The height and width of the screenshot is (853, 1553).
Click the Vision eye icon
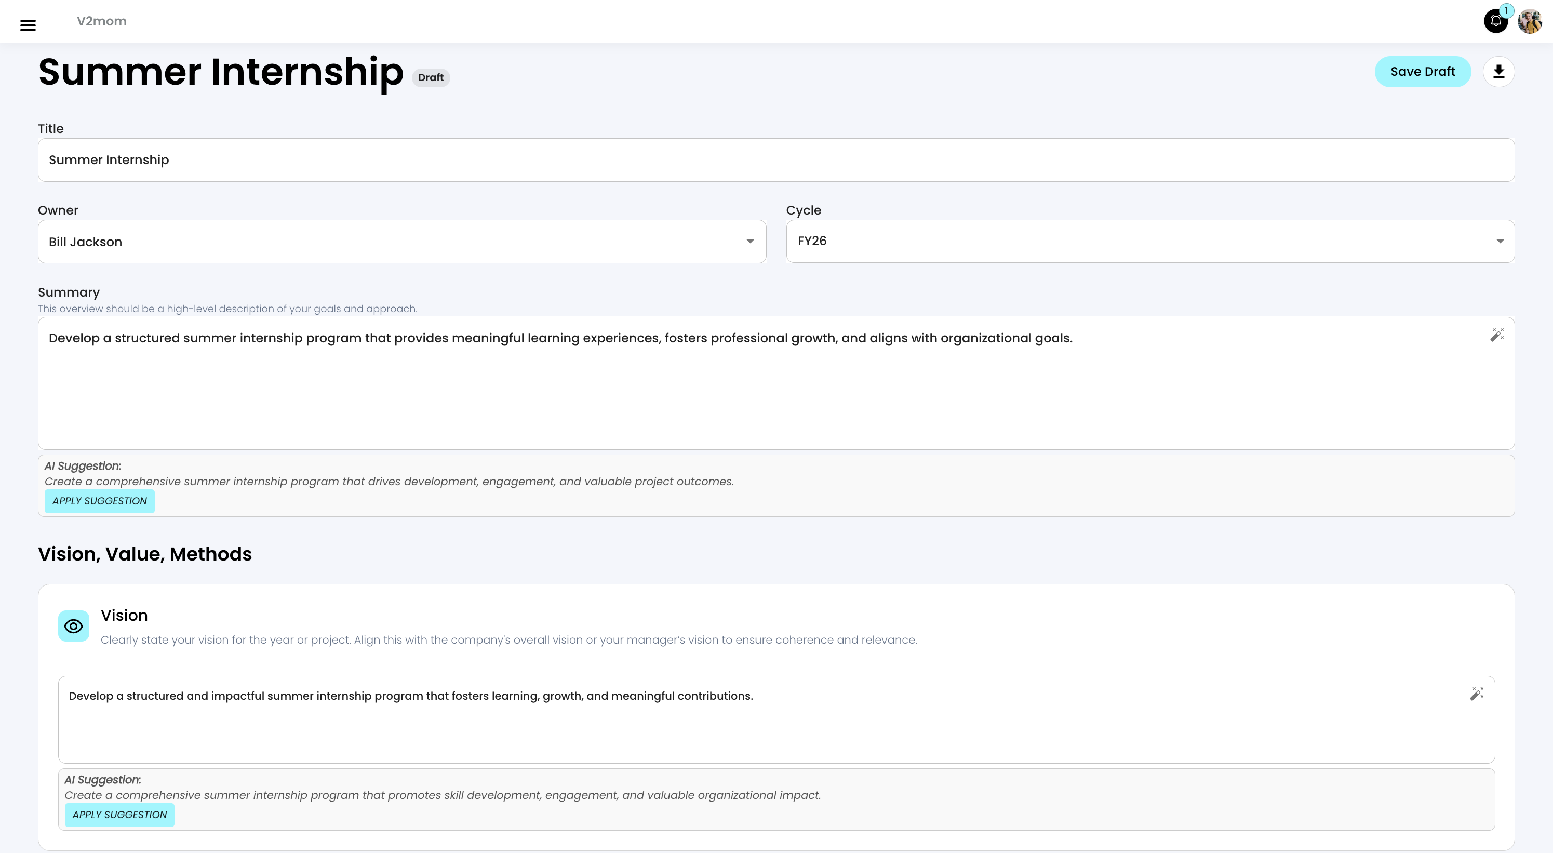coord(74,626)
